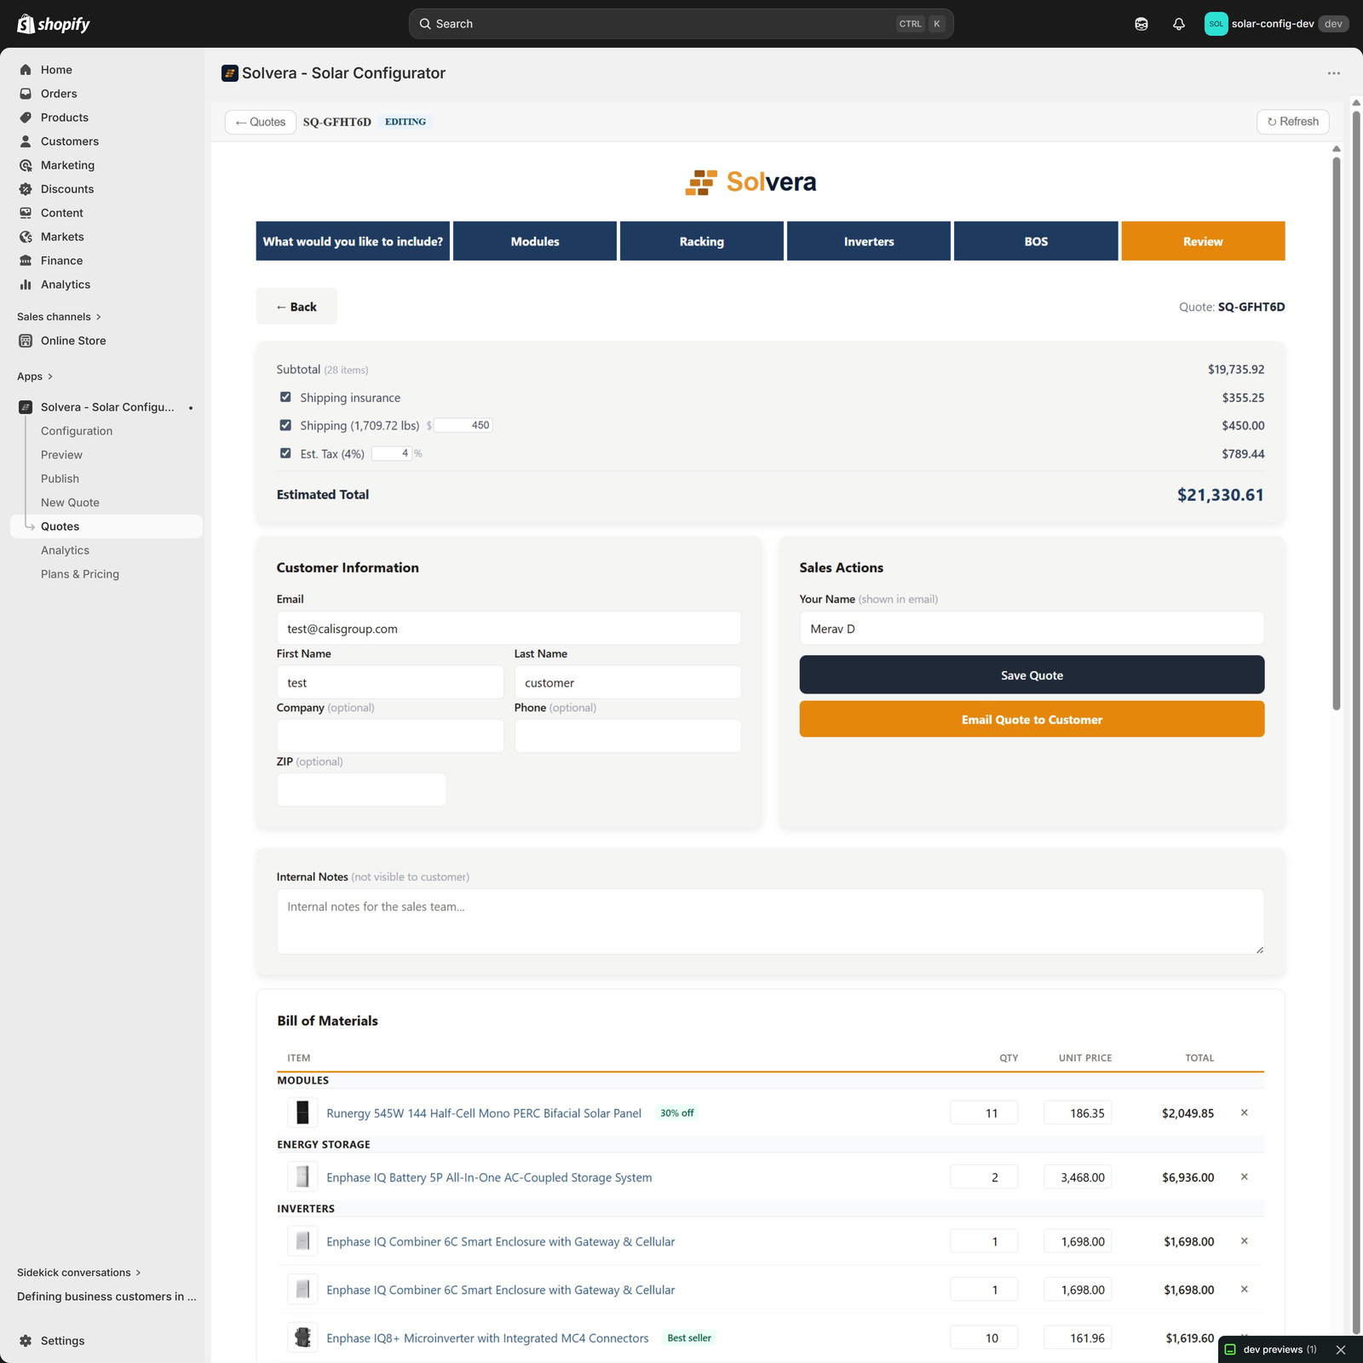Open Orders from sidebar icon
The height and width of the screenshot is (1363, 1363).
click(x=26, y=94)
